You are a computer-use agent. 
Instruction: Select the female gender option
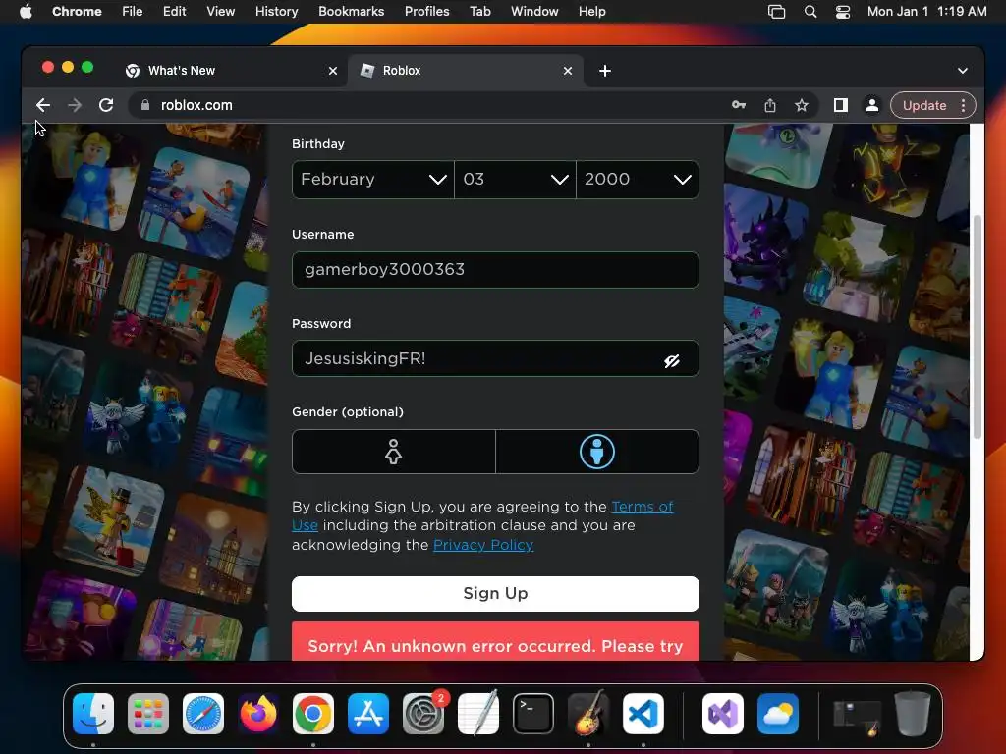click(x=393, y=452)
